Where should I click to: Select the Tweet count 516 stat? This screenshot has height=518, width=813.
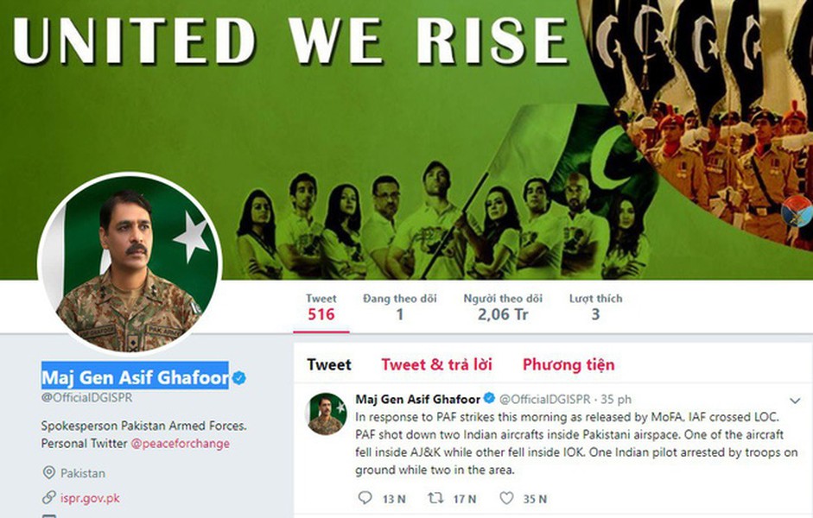pos(321,307)
